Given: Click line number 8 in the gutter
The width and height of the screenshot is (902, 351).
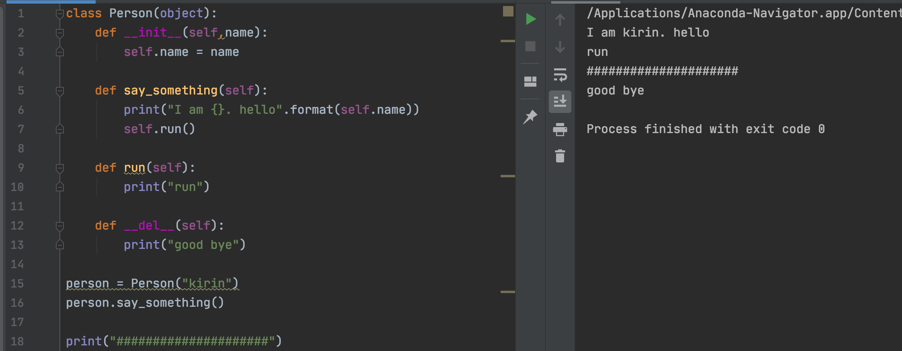Looking at the screenshot, I should point(21,149).
